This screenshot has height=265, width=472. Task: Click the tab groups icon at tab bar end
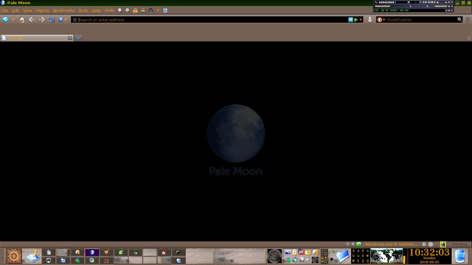coord(469,38)
